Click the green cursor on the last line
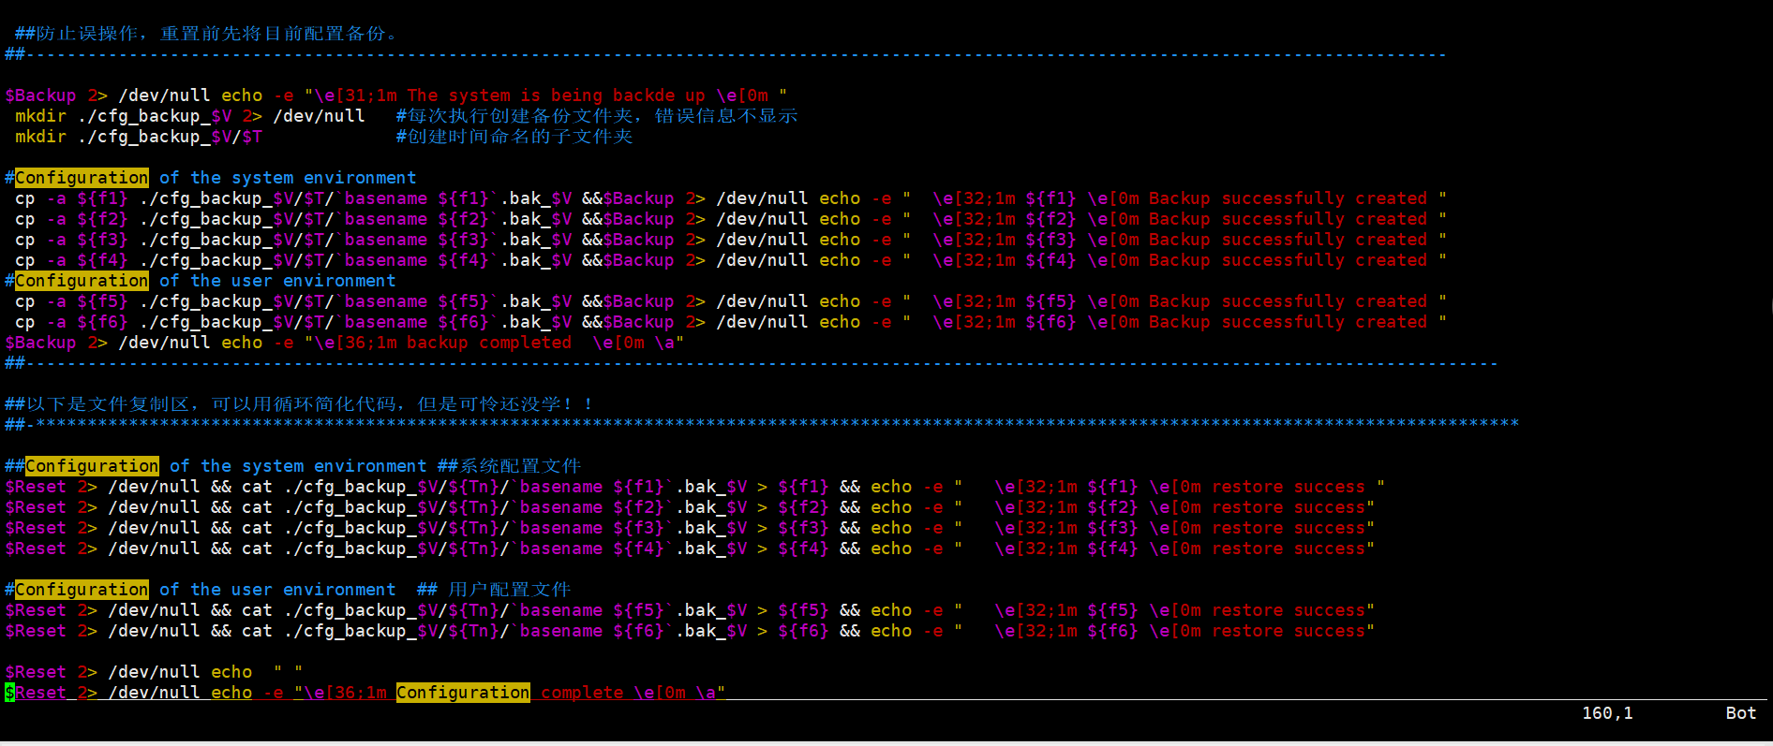 [x=9, y=693]
